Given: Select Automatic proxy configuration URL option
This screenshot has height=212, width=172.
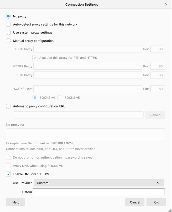Looking at the screenshot, I should click(8, 106).
